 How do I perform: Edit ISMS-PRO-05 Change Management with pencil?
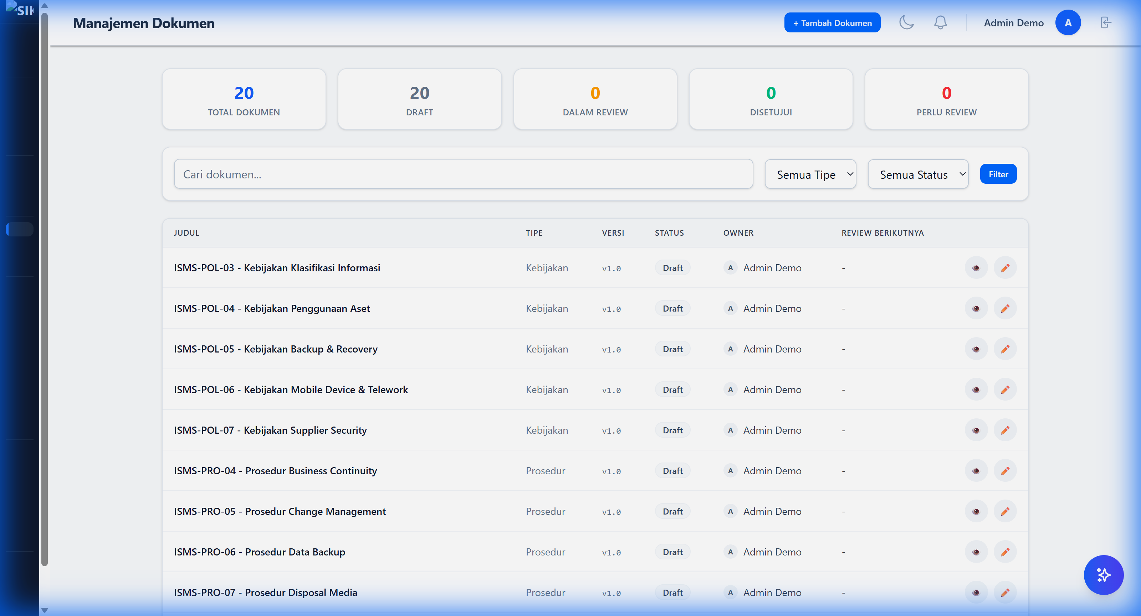(x=1004, y=511)
